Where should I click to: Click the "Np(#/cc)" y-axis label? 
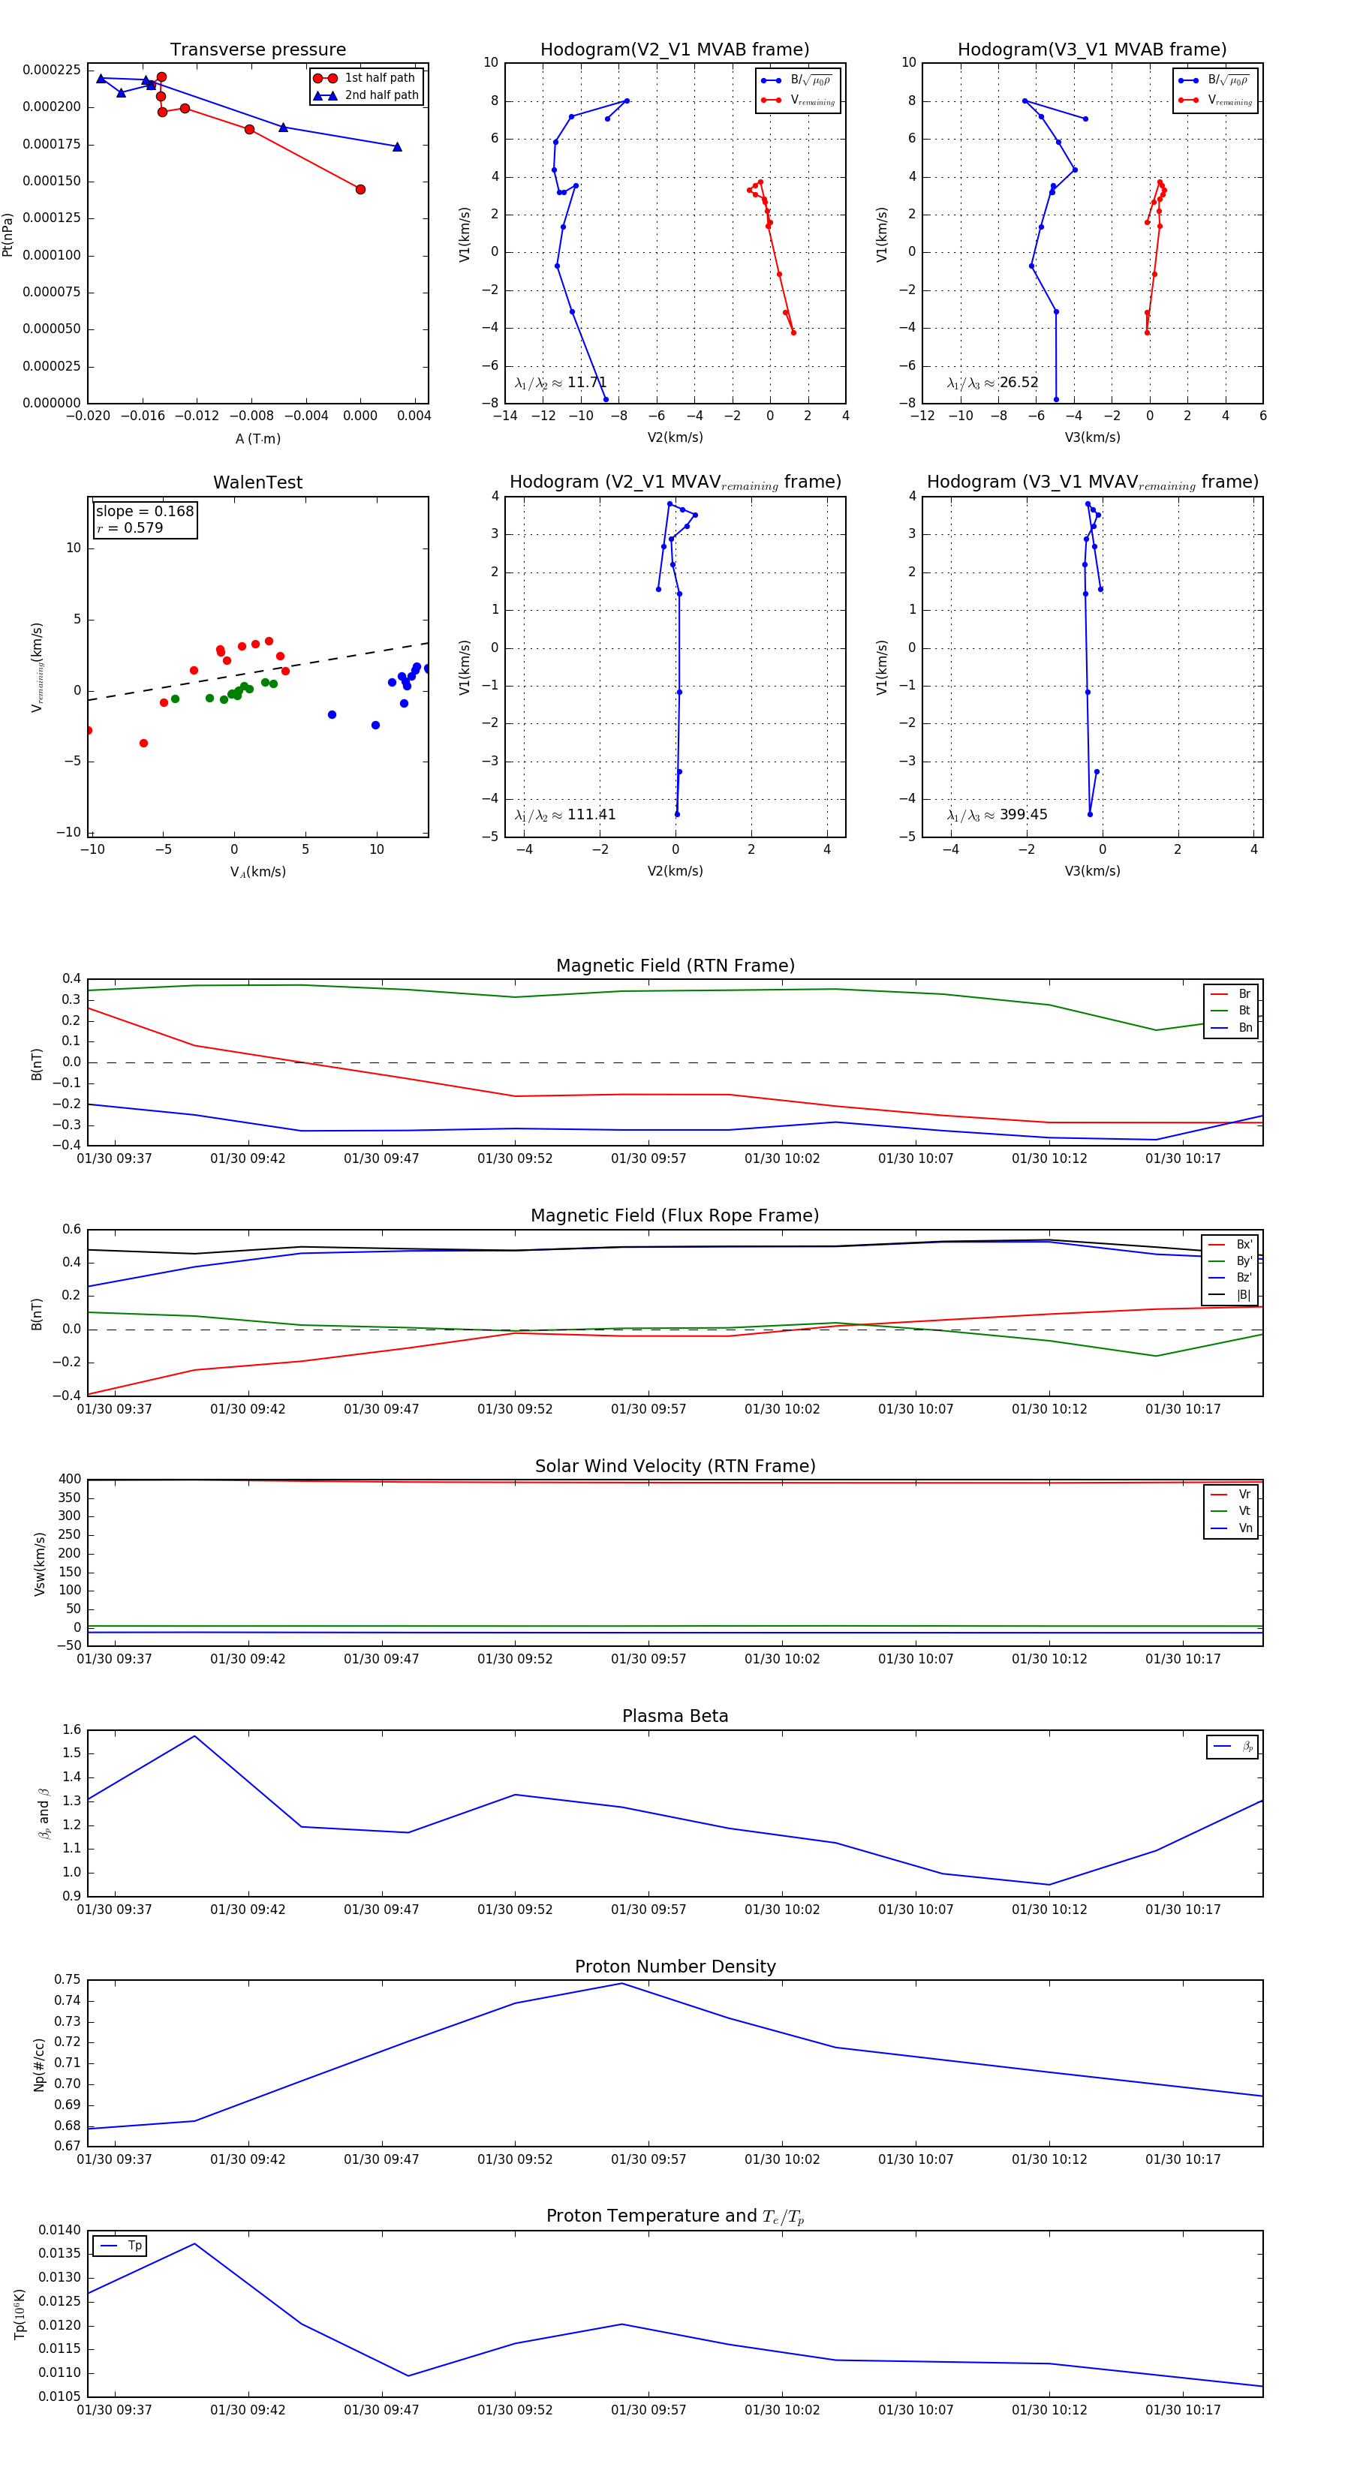tap(40, 2063)
